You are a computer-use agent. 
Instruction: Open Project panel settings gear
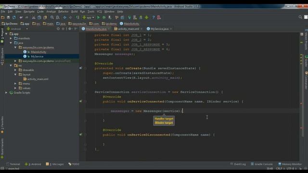(70, 29)
